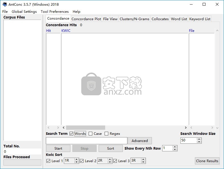
Task: Increase the Level 2 sort position
Action: [x=110, y=159]
